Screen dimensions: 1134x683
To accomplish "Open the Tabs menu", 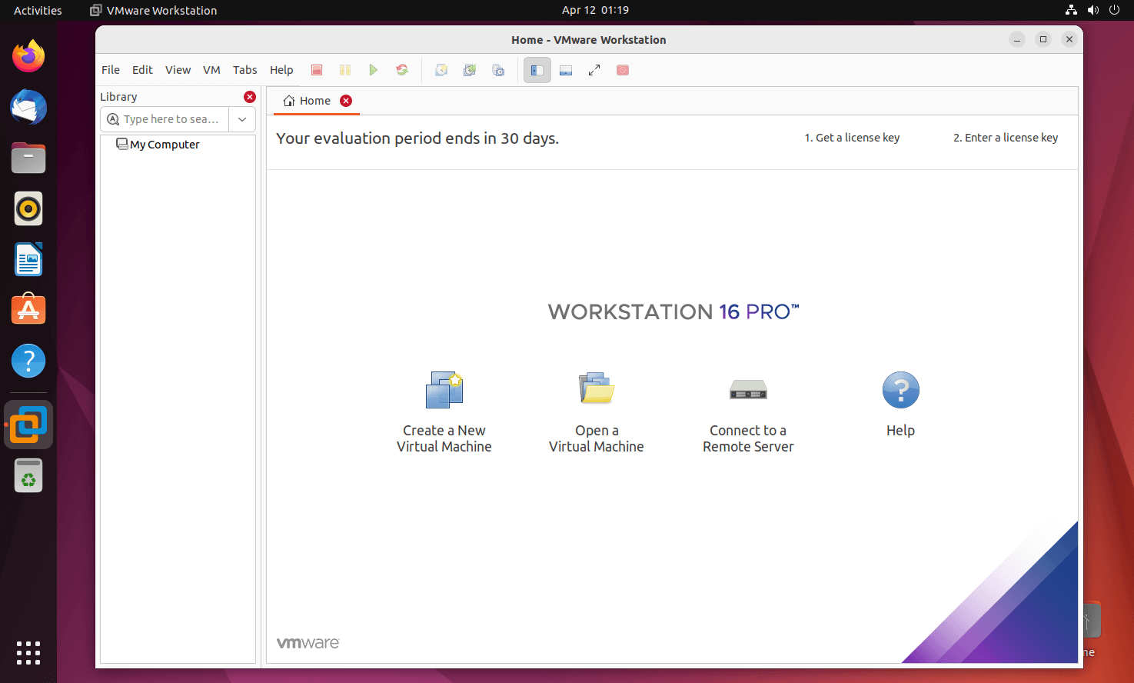I will [x=245, y=70].
